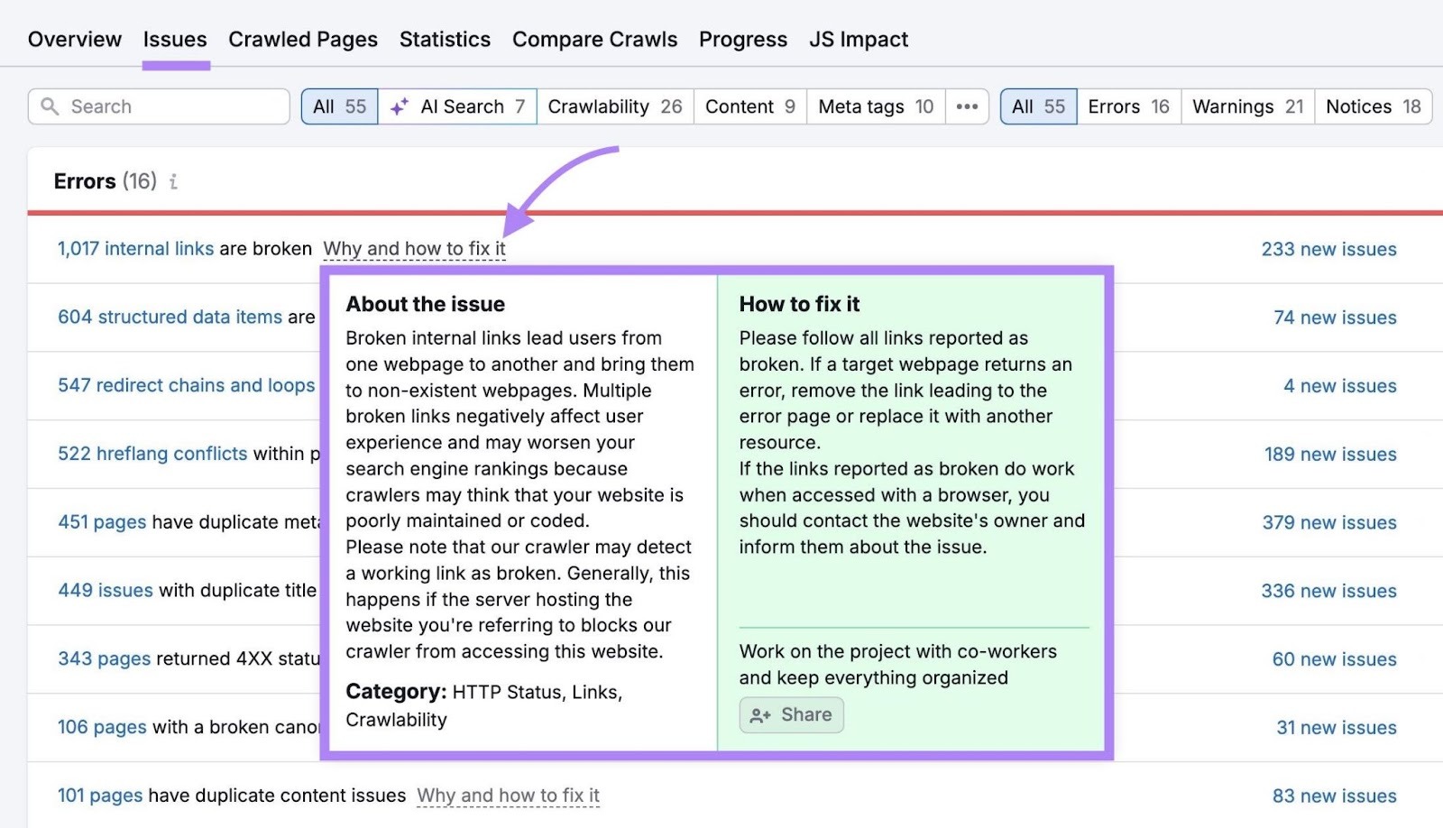Toggle the Errors 16 filter

1126,106
